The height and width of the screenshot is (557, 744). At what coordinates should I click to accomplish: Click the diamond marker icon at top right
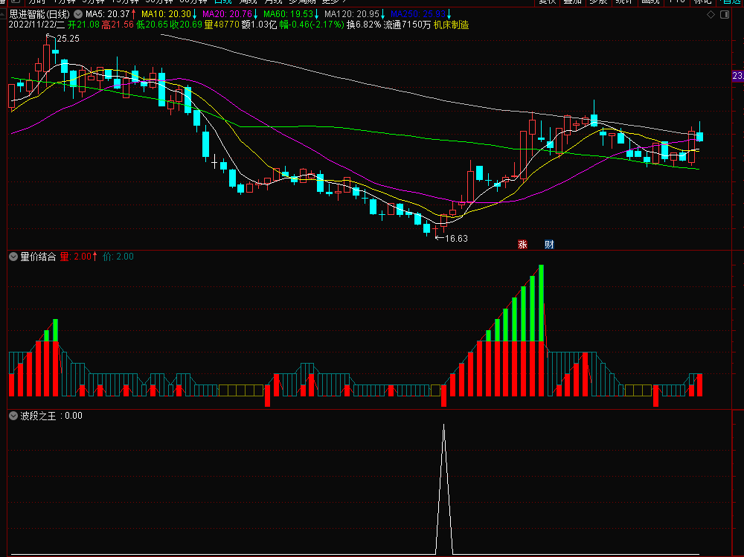click(x=711, y=14)
